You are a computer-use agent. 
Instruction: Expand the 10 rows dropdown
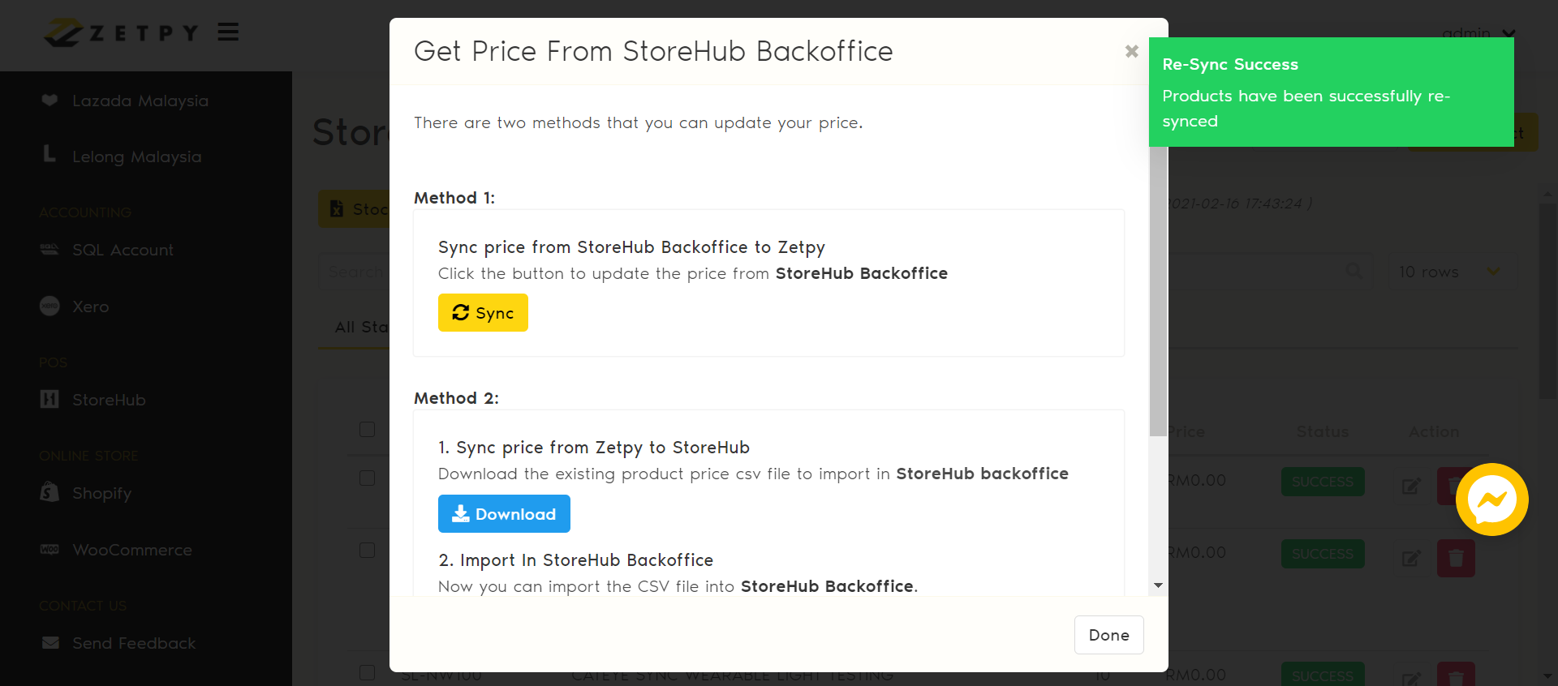tap(1451, 272)
